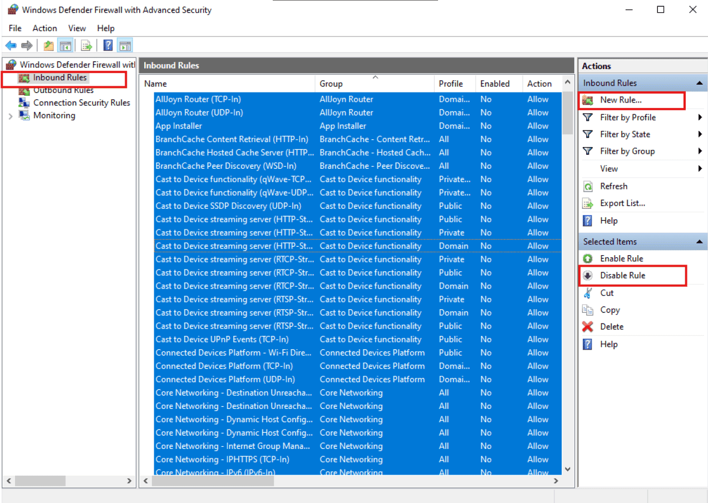Select the Windows Defender Firewall root node

coord(71,65)
